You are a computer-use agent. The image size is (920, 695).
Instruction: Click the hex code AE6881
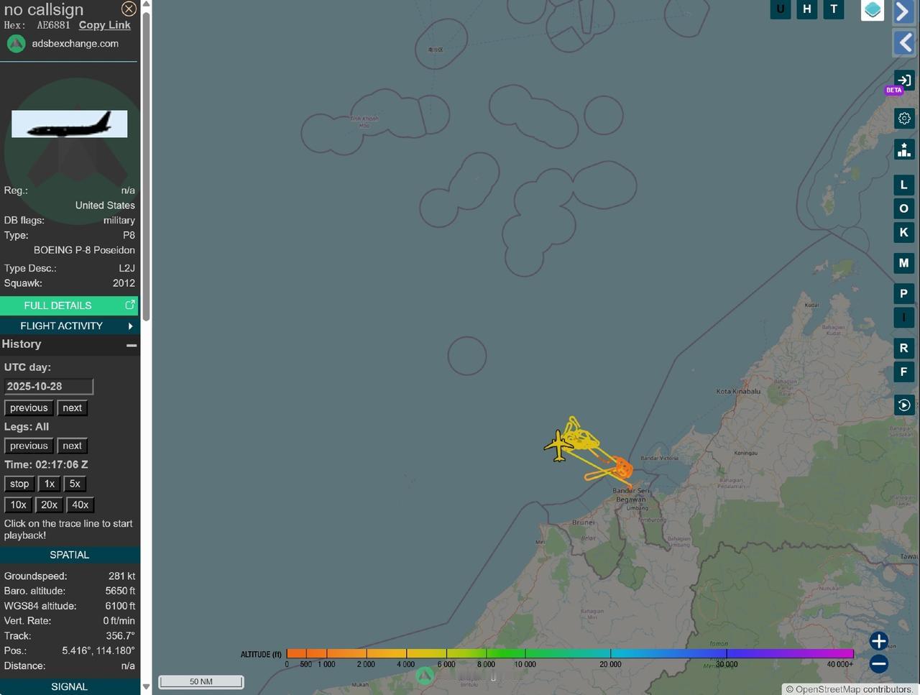(53, 25)
